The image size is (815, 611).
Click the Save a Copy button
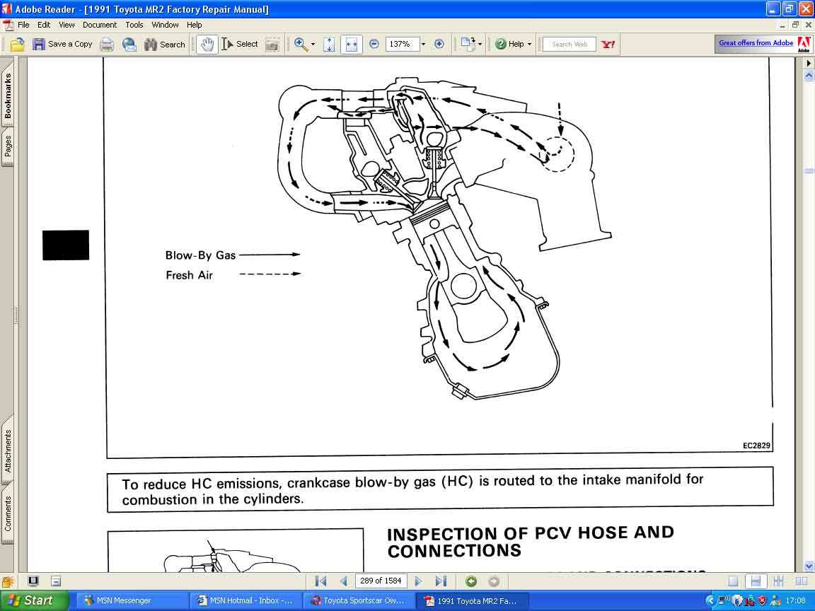(x=62, y=44)
